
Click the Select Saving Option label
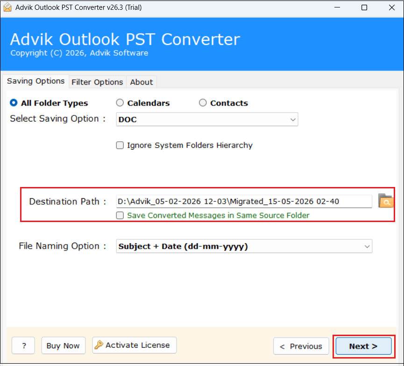coord(58,119)
